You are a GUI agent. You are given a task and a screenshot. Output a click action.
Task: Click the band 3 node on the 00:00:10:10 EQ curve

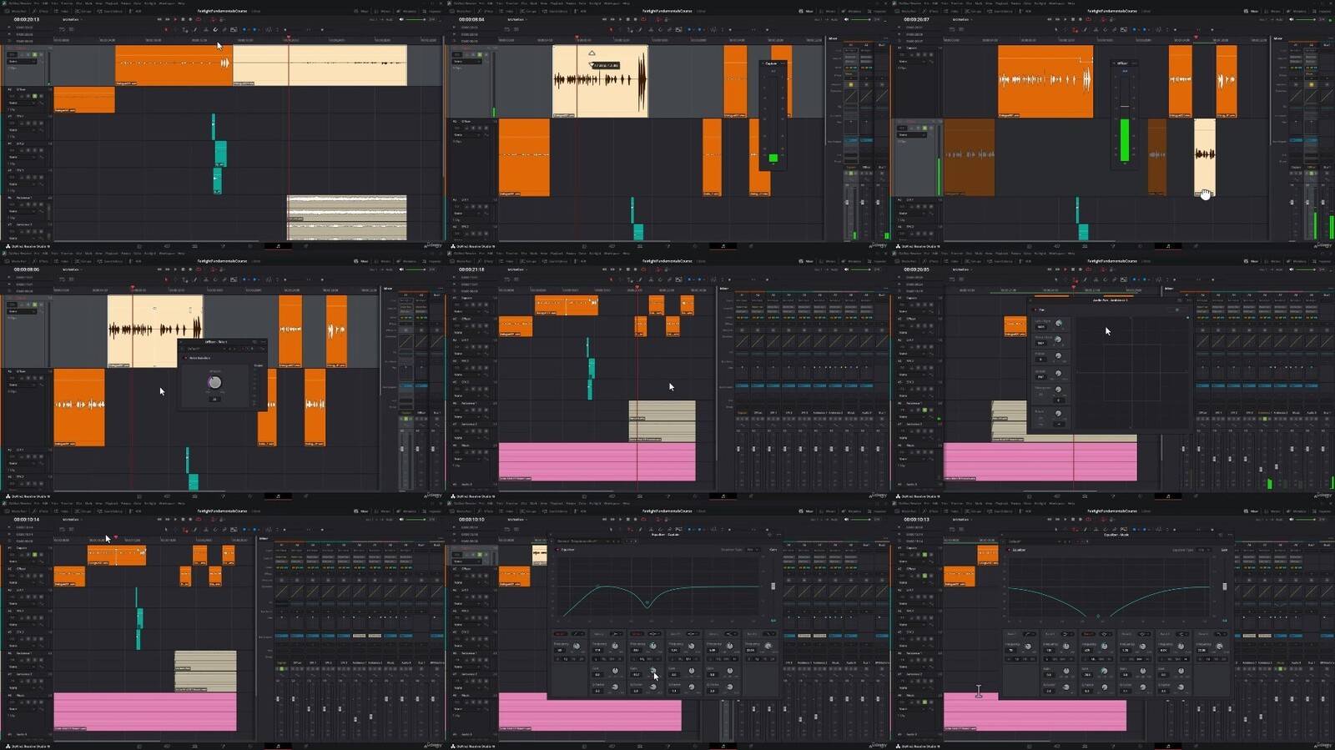(x=647, y=602)
